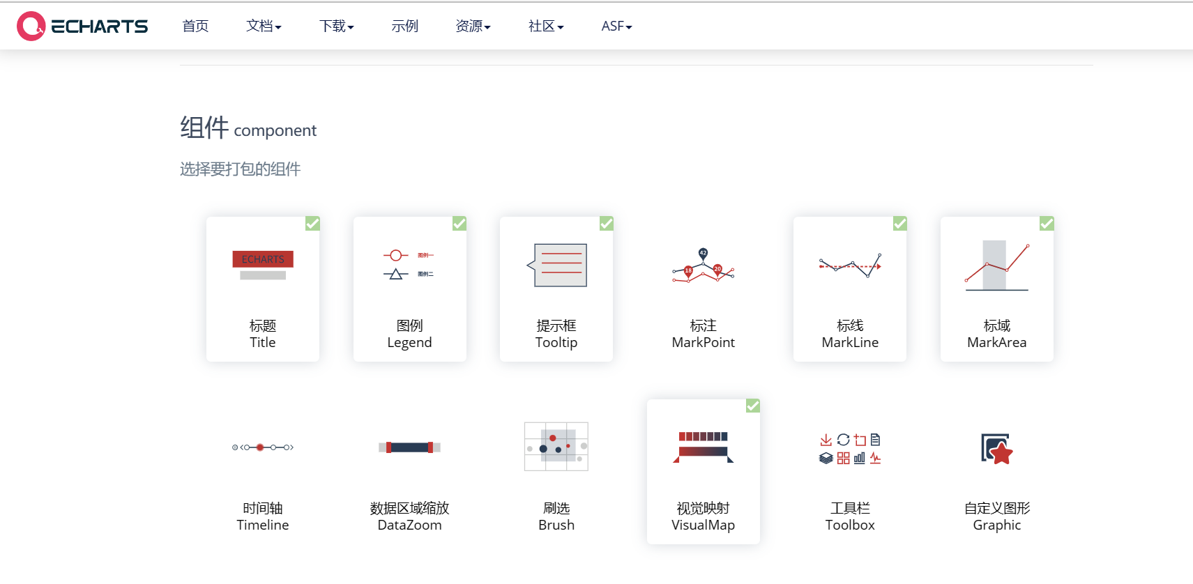Viewport: 1193px width, 584px height.
Task: Open the 首页 menu item
Action: (x=195, y=26)
